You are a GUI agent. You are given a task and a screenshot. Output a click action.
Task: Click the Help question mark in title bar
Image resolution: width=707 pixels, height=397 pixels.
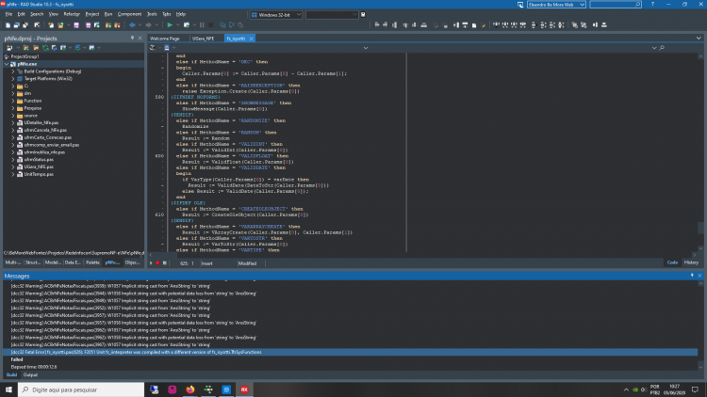(652, 4)
